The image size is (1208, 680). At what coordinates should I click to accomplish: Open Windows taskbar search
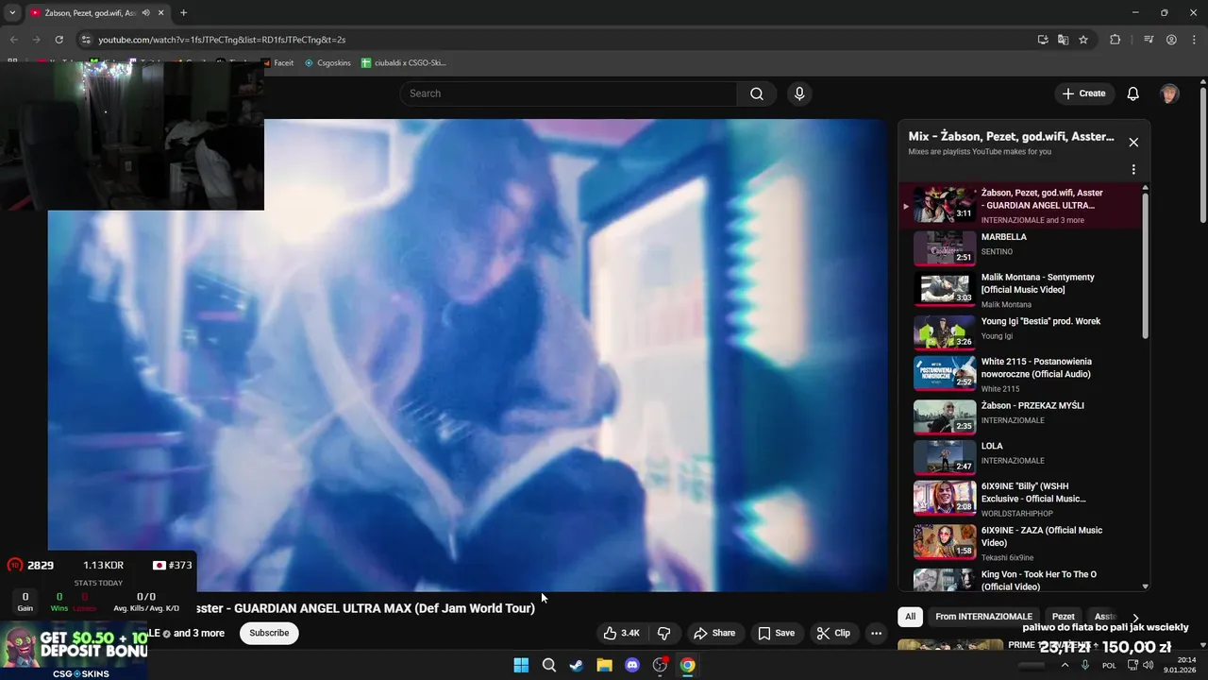(x=548, y=665)
